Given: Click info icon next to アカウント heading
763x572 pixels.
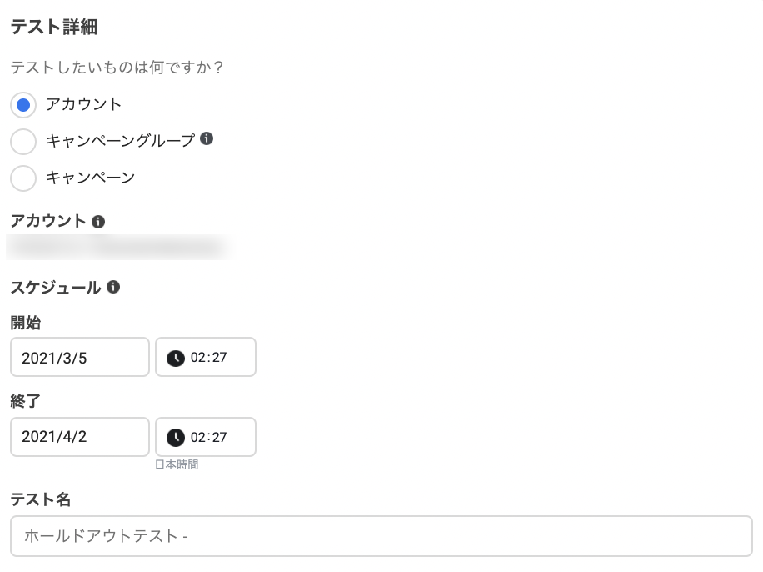Looking at the screenshot, I should point(98,222).
